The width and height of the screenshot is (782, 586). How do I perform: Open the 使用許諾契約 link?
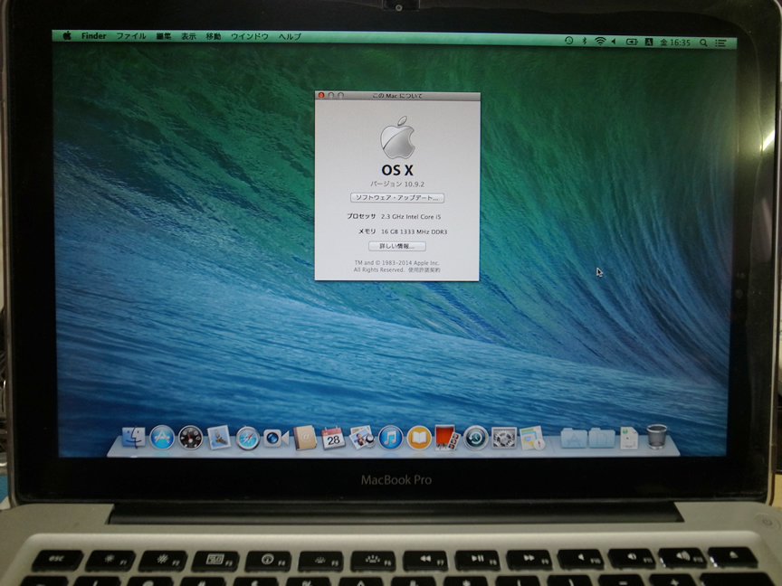pyautogui.click(x=424, y=270)
